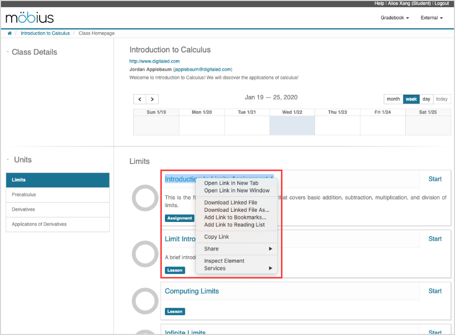This screenshot has width=455, height=335.
Task: Click progress circle beside Introduction to Limits
Action: (145, 198)
